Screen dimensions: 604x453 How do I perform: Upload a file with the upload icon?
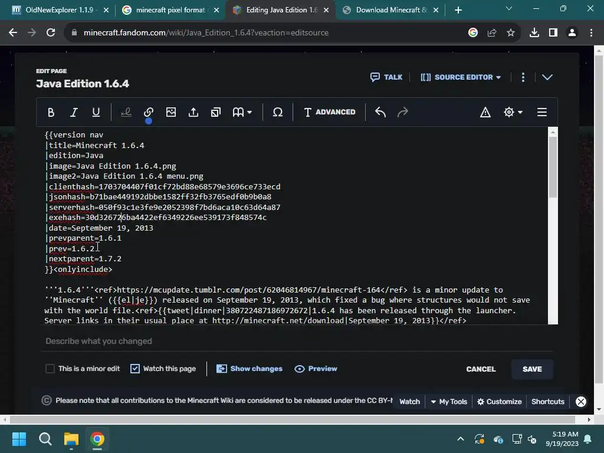coord(193,112)
